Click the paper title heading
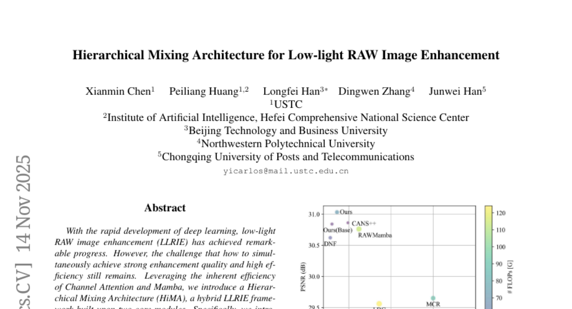The width and height of the screenshot is (572, 309). coord(286,55)
